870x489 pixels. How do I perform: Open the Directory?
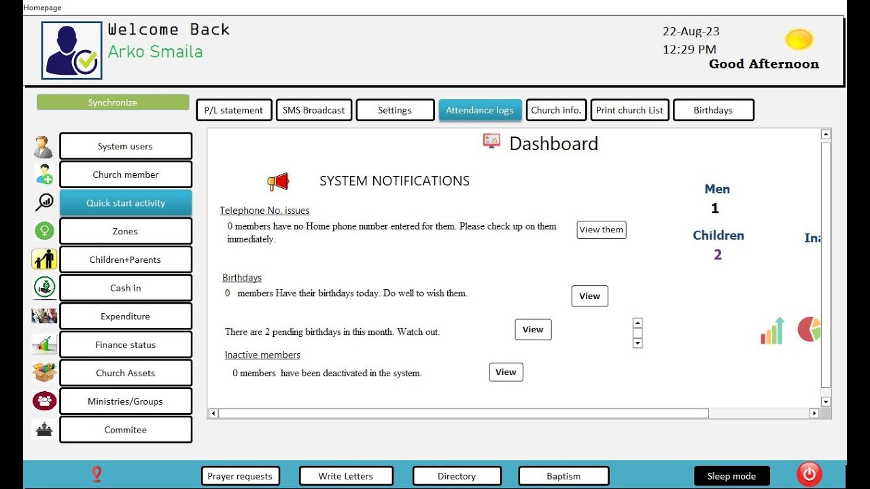(x=457, y=476)
